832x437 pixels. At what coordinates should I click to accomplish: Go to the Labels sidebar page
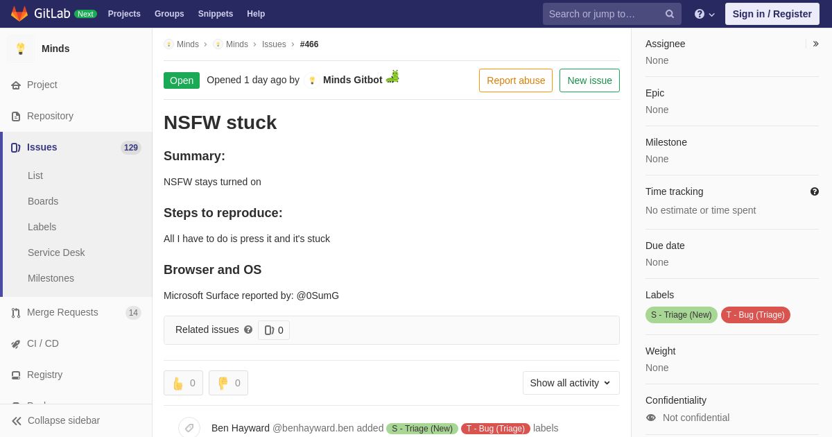click(42, 227)
